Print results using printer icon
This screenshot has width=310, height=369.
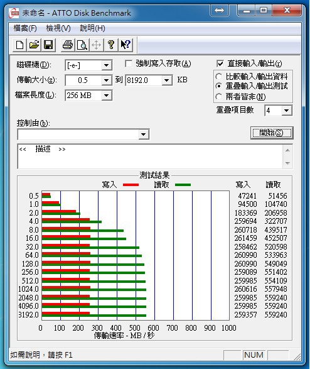click(x=68, y=45)
